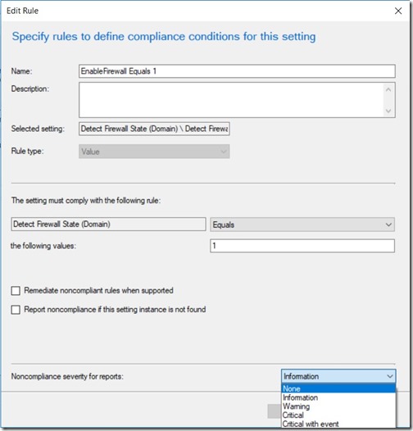This screenshot has height=431, width=413.
Task: Open the disabled Rule type Value dropdown
Action: (x=154, y=152)
